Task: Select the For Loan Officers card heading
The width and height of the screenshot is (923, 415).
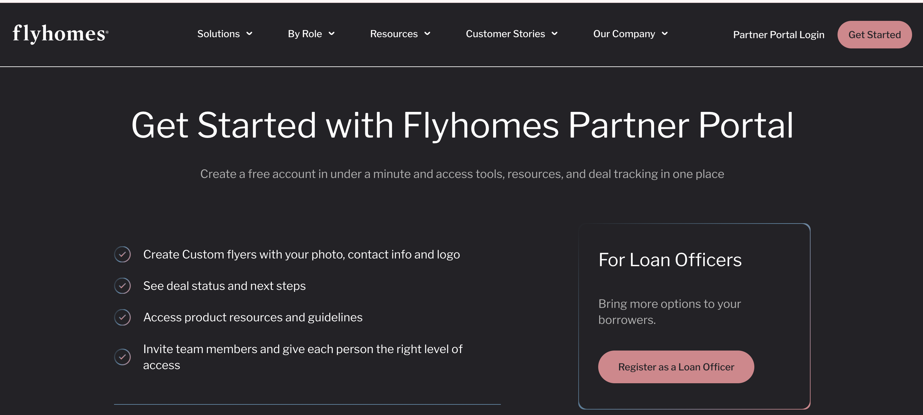Action: click(670, 260)
